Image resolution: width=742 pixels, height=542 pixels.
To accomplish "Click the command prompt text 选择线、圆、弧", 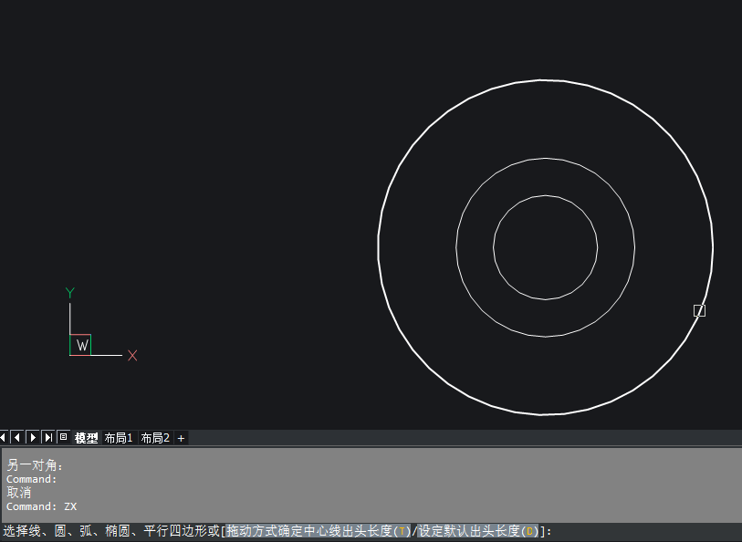I will [47, 531].
